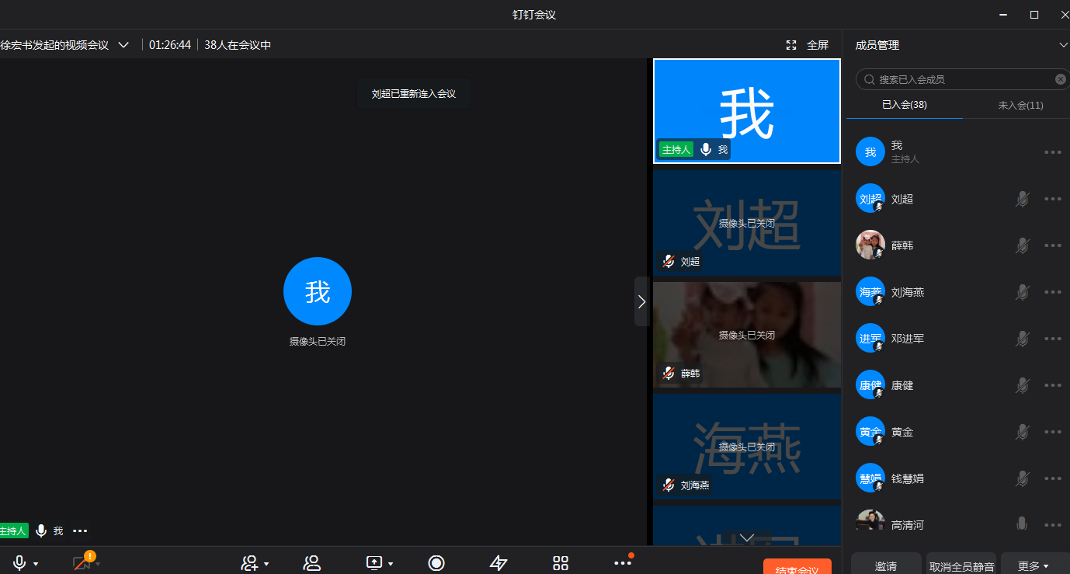The height and width of the screenshot is (574, 1070).
Task: Switch to the 未入会(11) tab
Action: [1020, 105]
